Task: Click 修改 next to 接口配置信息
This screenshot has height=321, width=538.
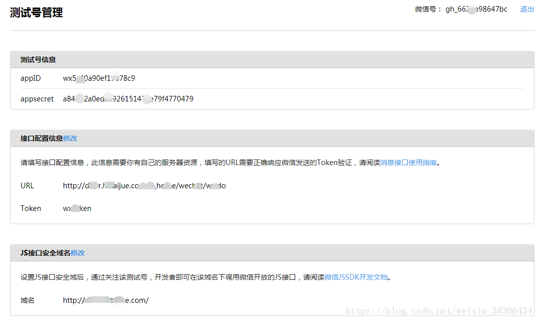Action: click(x=70, y=138)
